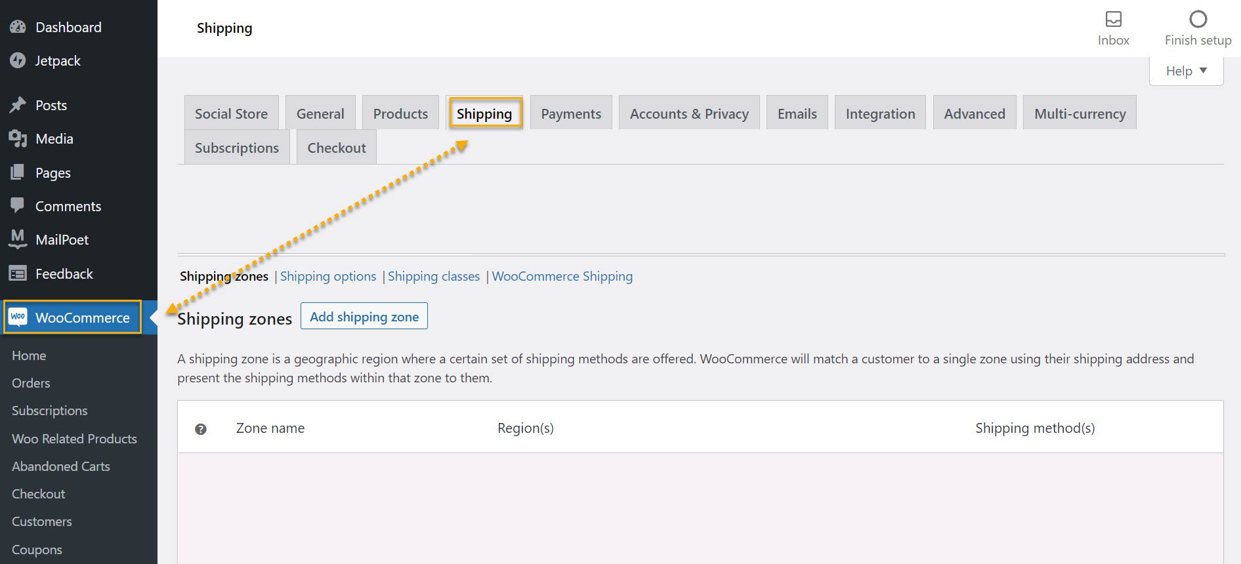
Task: Open the Media menu item
Action: coord(54,138)
